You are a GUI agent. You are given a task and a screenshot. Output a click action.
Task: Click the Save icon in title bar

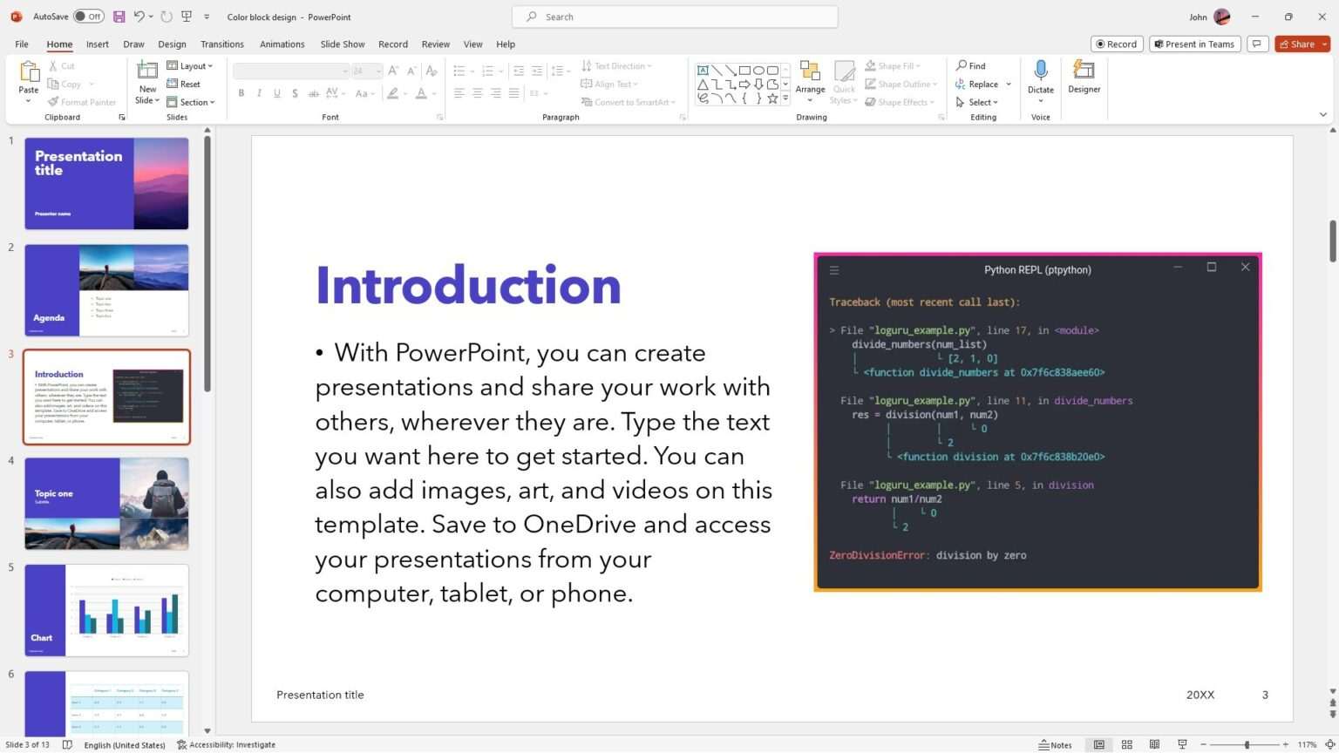pyautogui.click(x=119, y=17)
